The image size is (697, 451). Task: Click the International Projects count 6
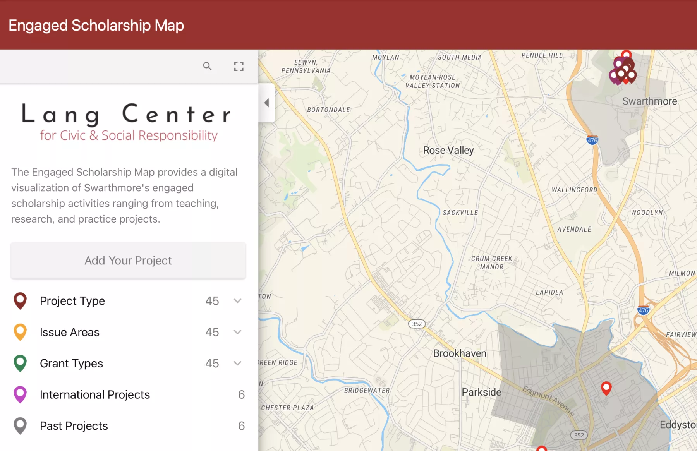[241, 394]
